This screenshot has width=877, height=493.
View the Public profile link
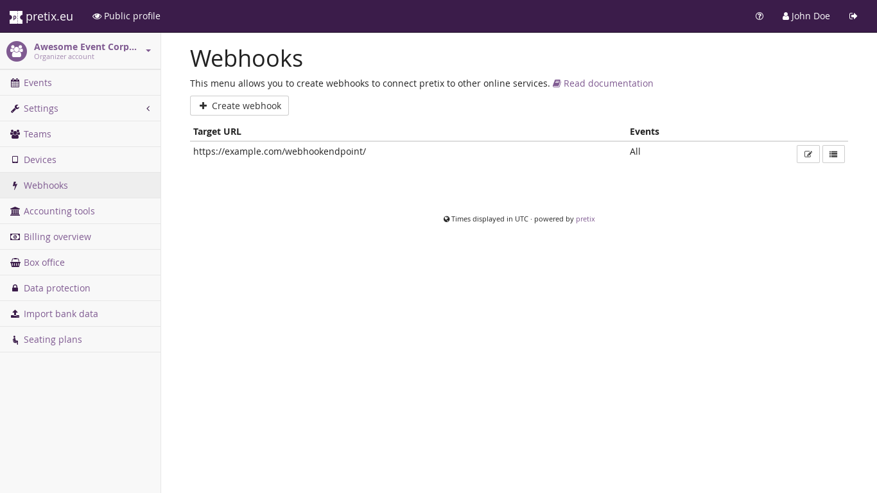(x=126, y=16)
